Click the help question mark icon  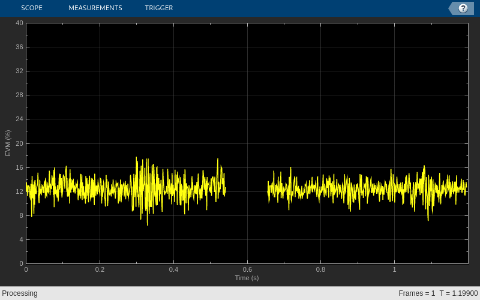[463, 8]
